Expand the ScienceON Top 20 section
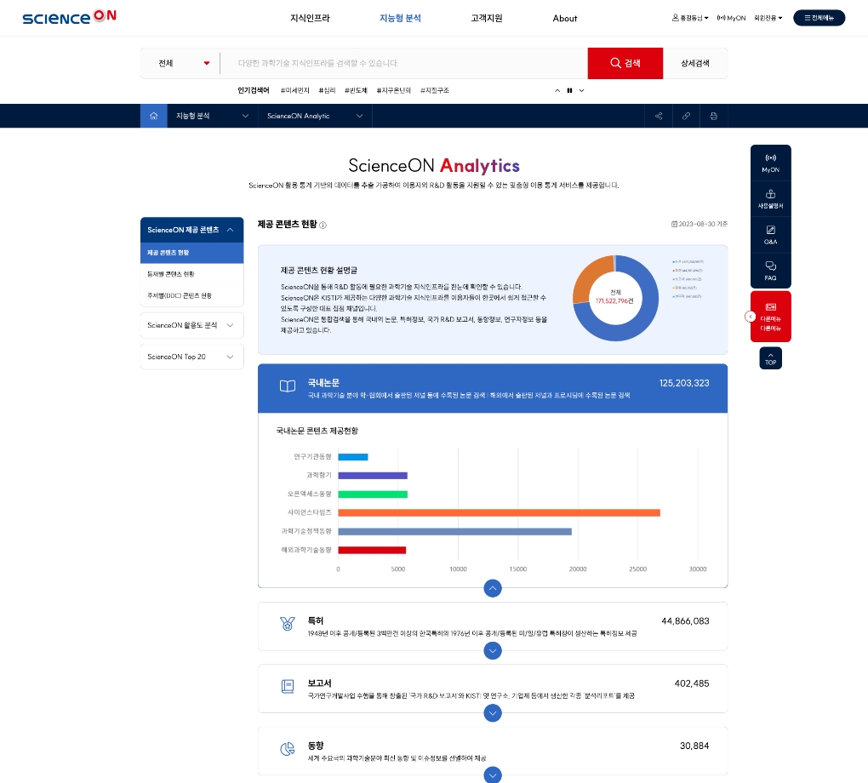The width and height of the screenshot is (868, 783). (x=192, y=357)
